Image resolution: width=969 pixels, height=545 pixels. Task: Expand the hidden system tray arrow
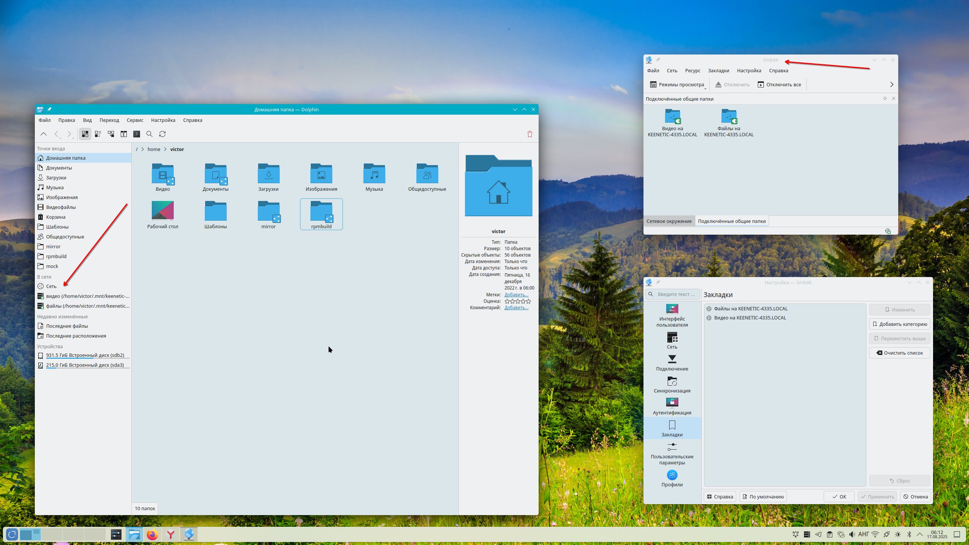click(920, 534)
